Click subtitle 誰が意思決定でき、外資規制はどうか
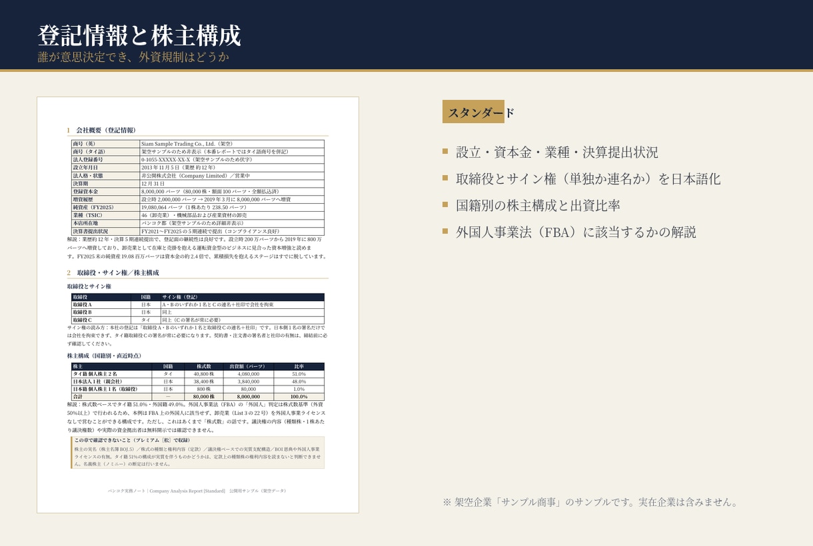 (133, 57)
